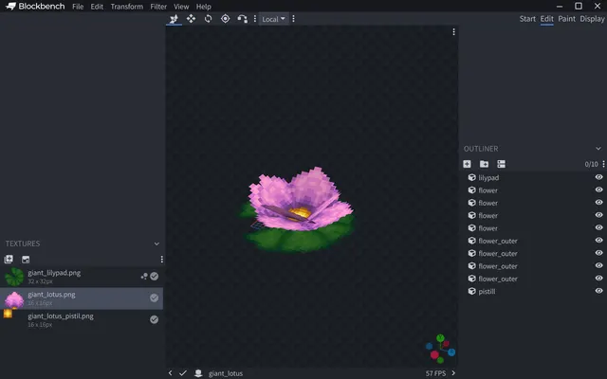Screen dimensions: 607x379
Task: Click giant_lotus project name in status bar
Action: pos(226,373)
